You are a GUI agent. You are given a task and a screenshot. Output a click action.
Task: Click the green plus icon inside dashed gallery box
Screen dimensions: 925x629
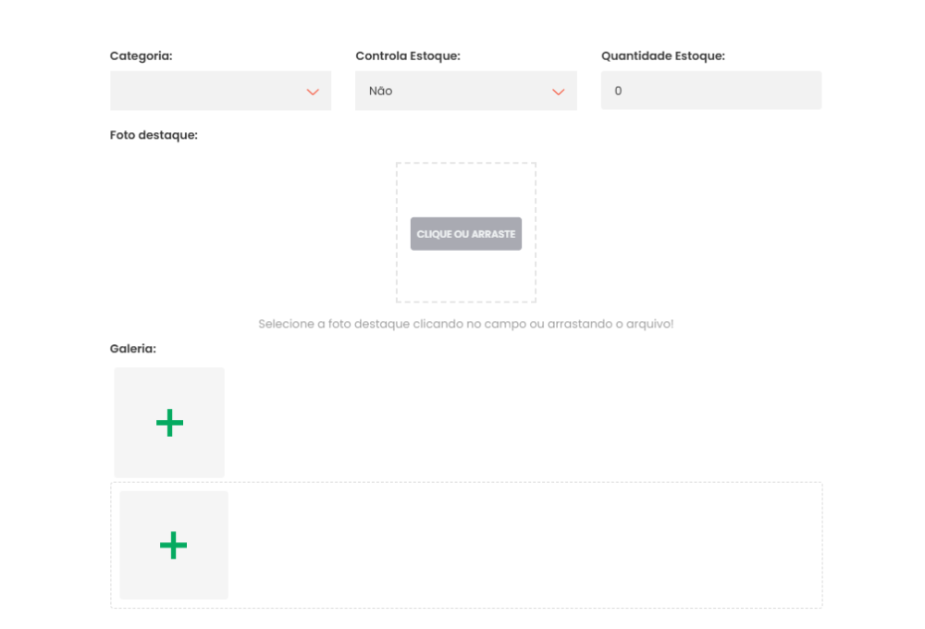(173, 545)
